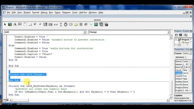Select the Default property row

(x=182, y=79)
